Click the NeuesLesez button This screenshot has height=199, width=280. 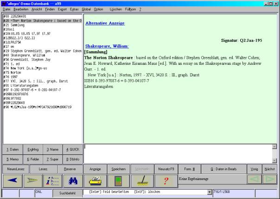point(16,169)
